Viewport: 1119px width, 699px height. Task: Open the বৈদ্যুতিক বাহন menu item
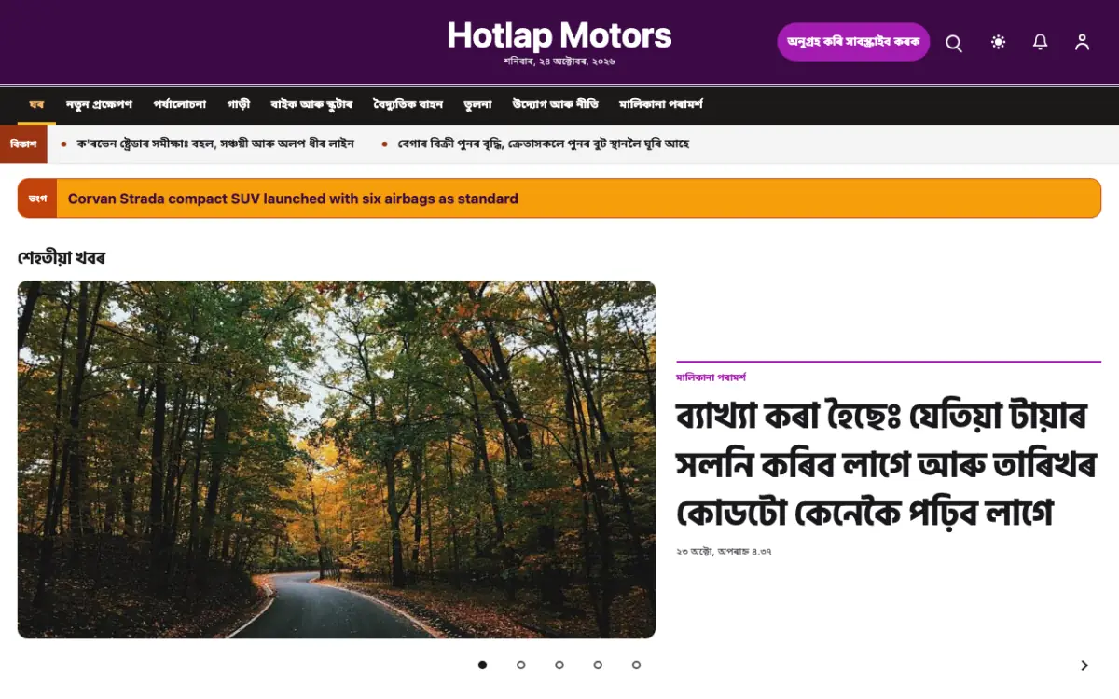[x=408, y=104]
